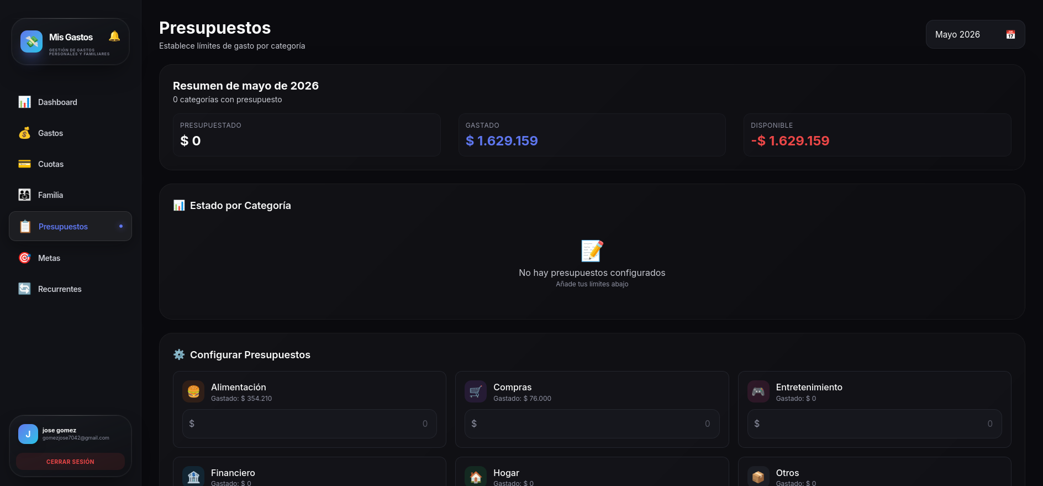Click the Compras Gastado: $ 76.000 text

coord(522,399)
